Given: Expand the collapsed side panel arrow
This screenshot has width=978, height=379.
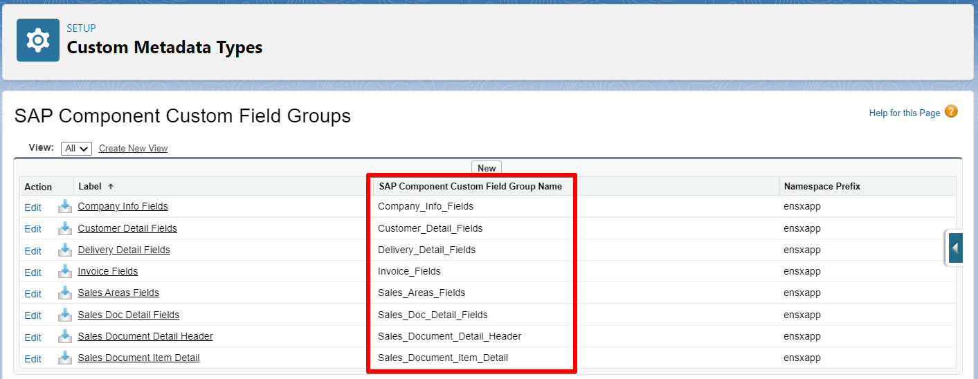Looking at the screenshot, I should 955,248.
